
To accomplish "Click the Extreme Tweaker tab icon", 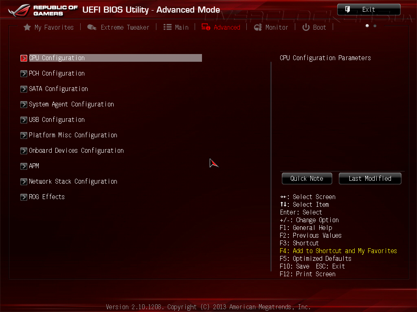I will [92, 27].
